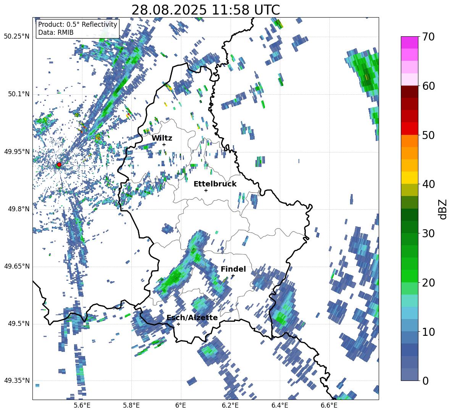Click the 49.5°N latitude label

click(x=18, y=324)
